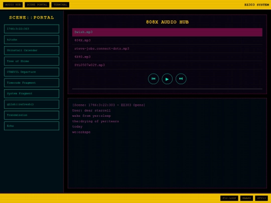The image size is (271, 203).
Task: Click the 'wake from yer:sleep' line
Action: tap(92, 116)
